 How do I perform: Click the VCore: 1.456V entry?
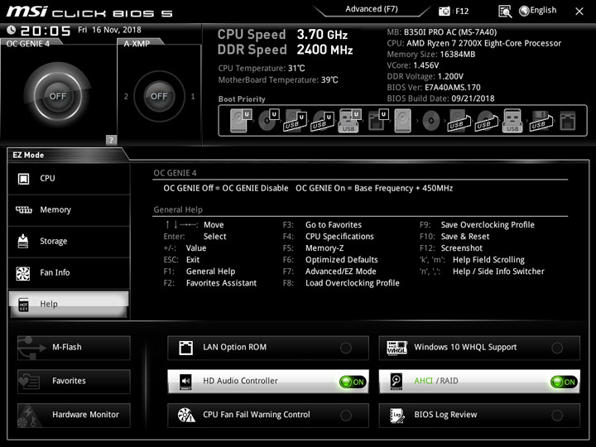click(413, 65)
